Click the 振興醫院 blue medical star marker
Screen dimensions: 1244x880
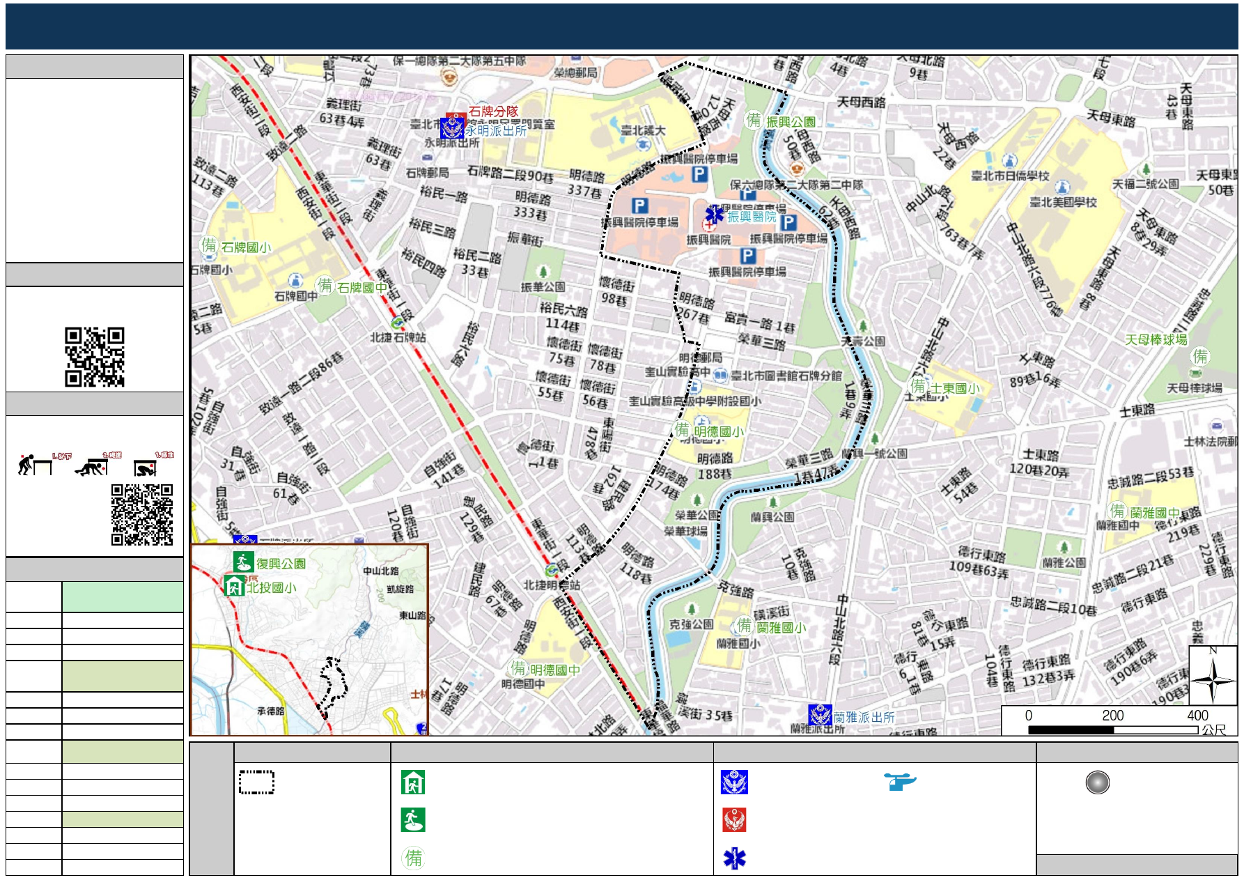pyautogui.click(x=715, y=214)
